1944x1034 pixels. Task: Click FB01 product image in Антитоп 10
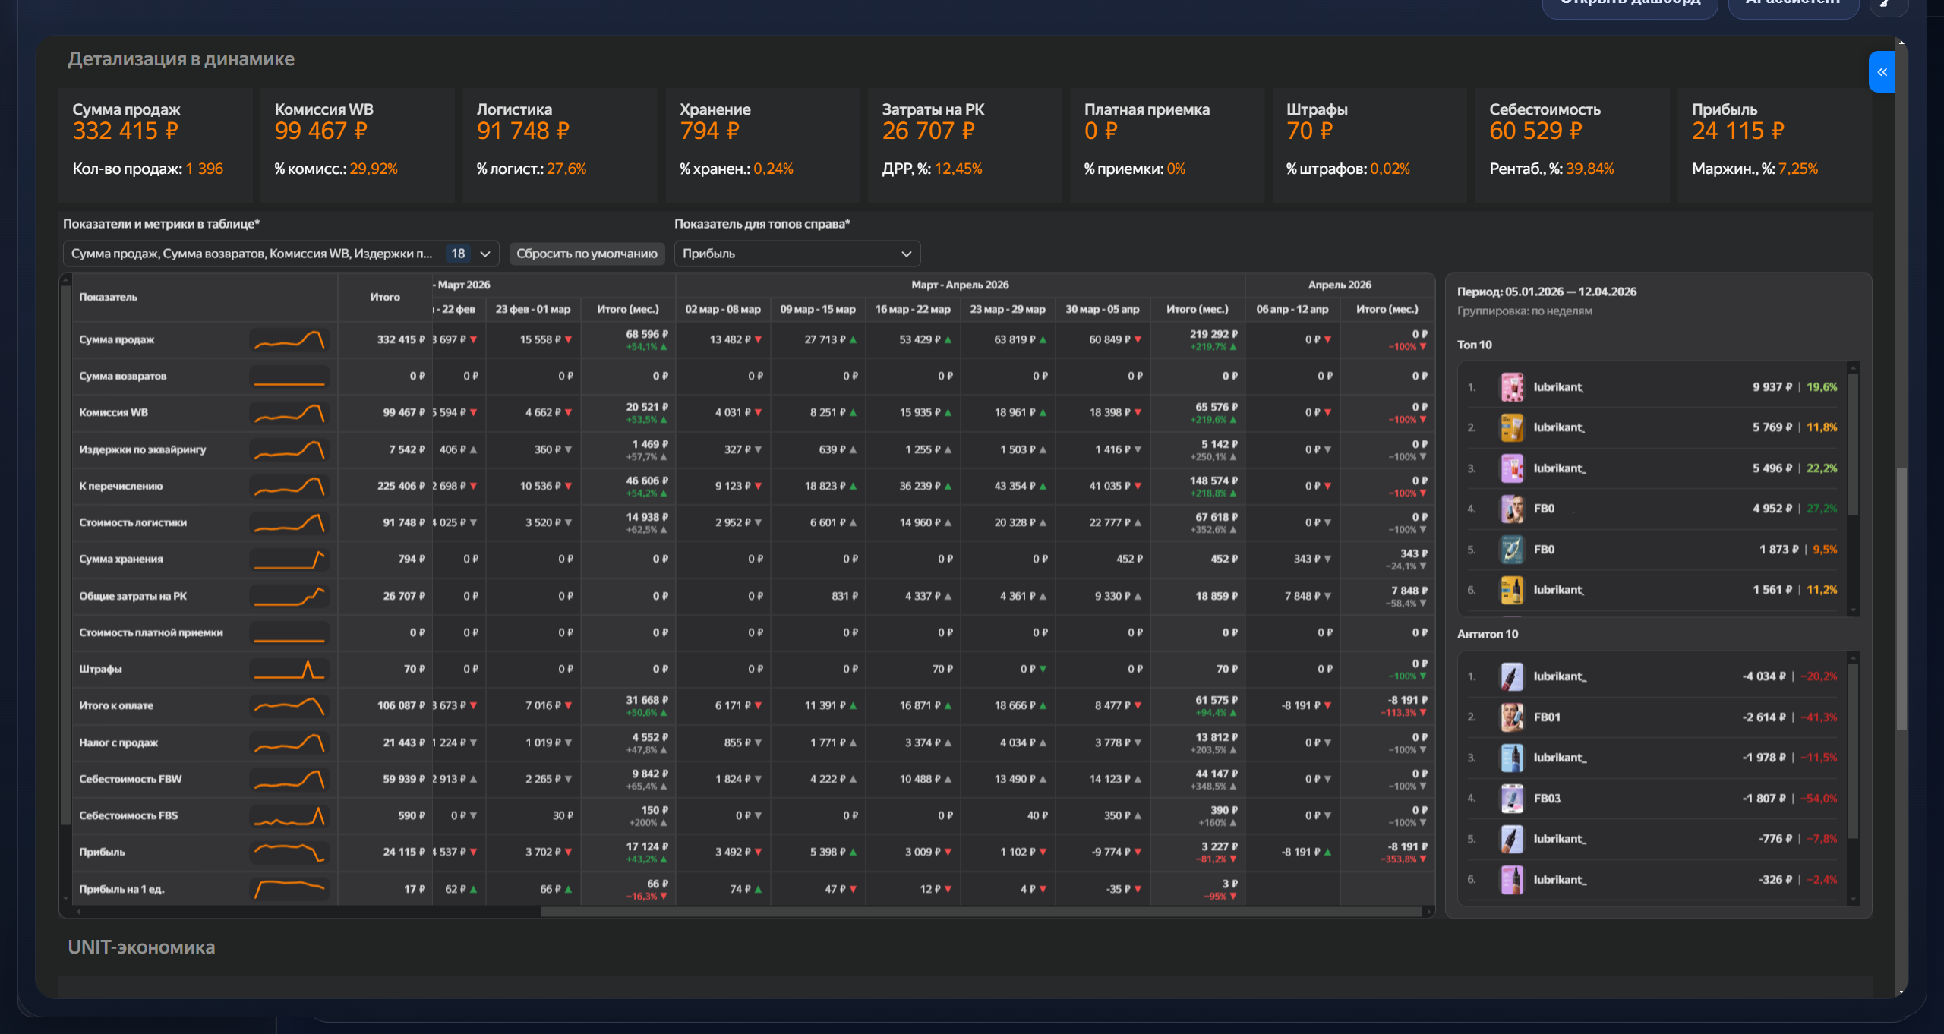pyautogui.click(x=1511, y=717)
